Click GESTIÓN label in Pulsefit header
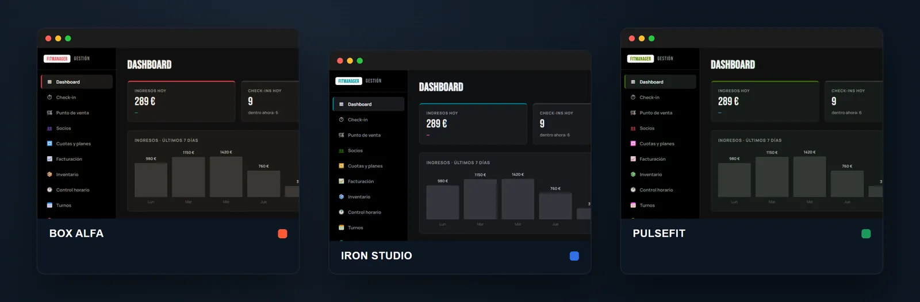The width and height of the screenshot is (920, 302). 665,59
